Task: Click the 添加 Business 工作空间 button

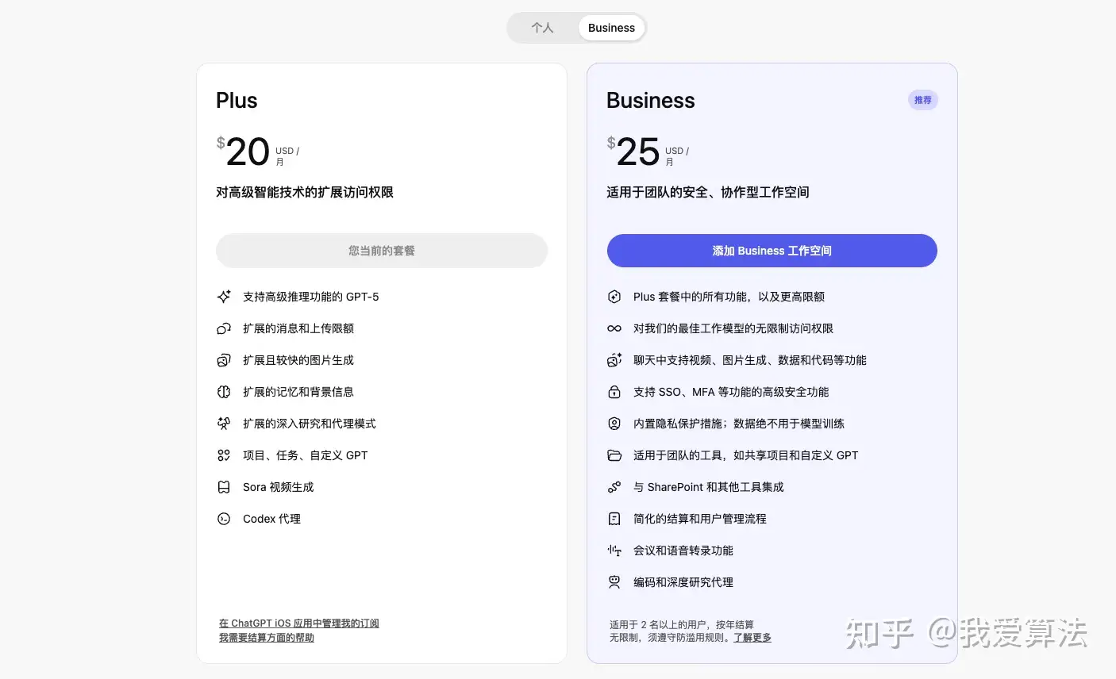Action: pyautogui.click(x=772, y=251)
